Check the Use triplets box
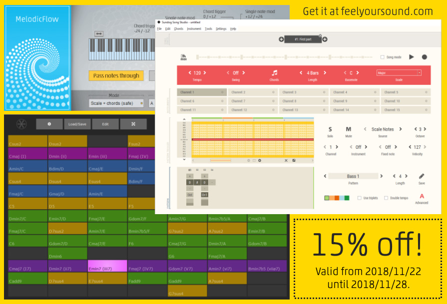The height and width of the screenshot is (304, 447). pyautogui.click(x=359, y=198)
